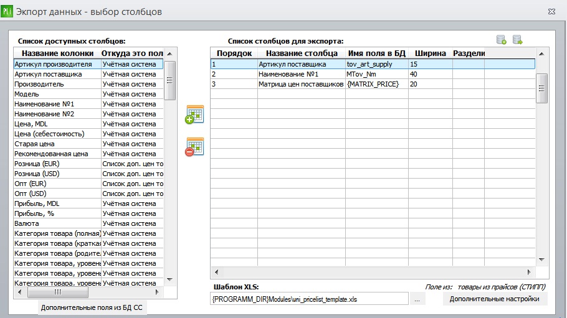Click the 'tov_art_supply' field name cell
The width and height of the screenshot is (567, 318).
(x=377, y=64)
